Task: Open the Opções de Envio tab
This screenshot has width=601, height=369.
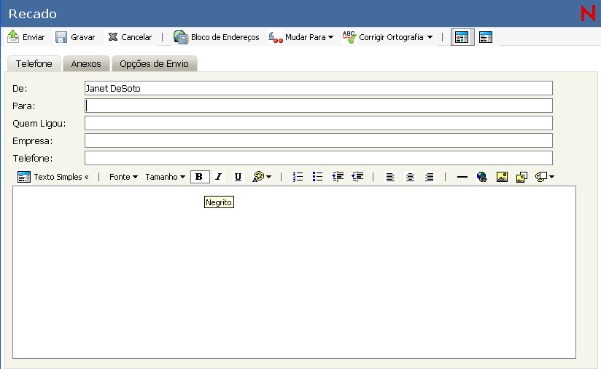Action: pos(154,64)
